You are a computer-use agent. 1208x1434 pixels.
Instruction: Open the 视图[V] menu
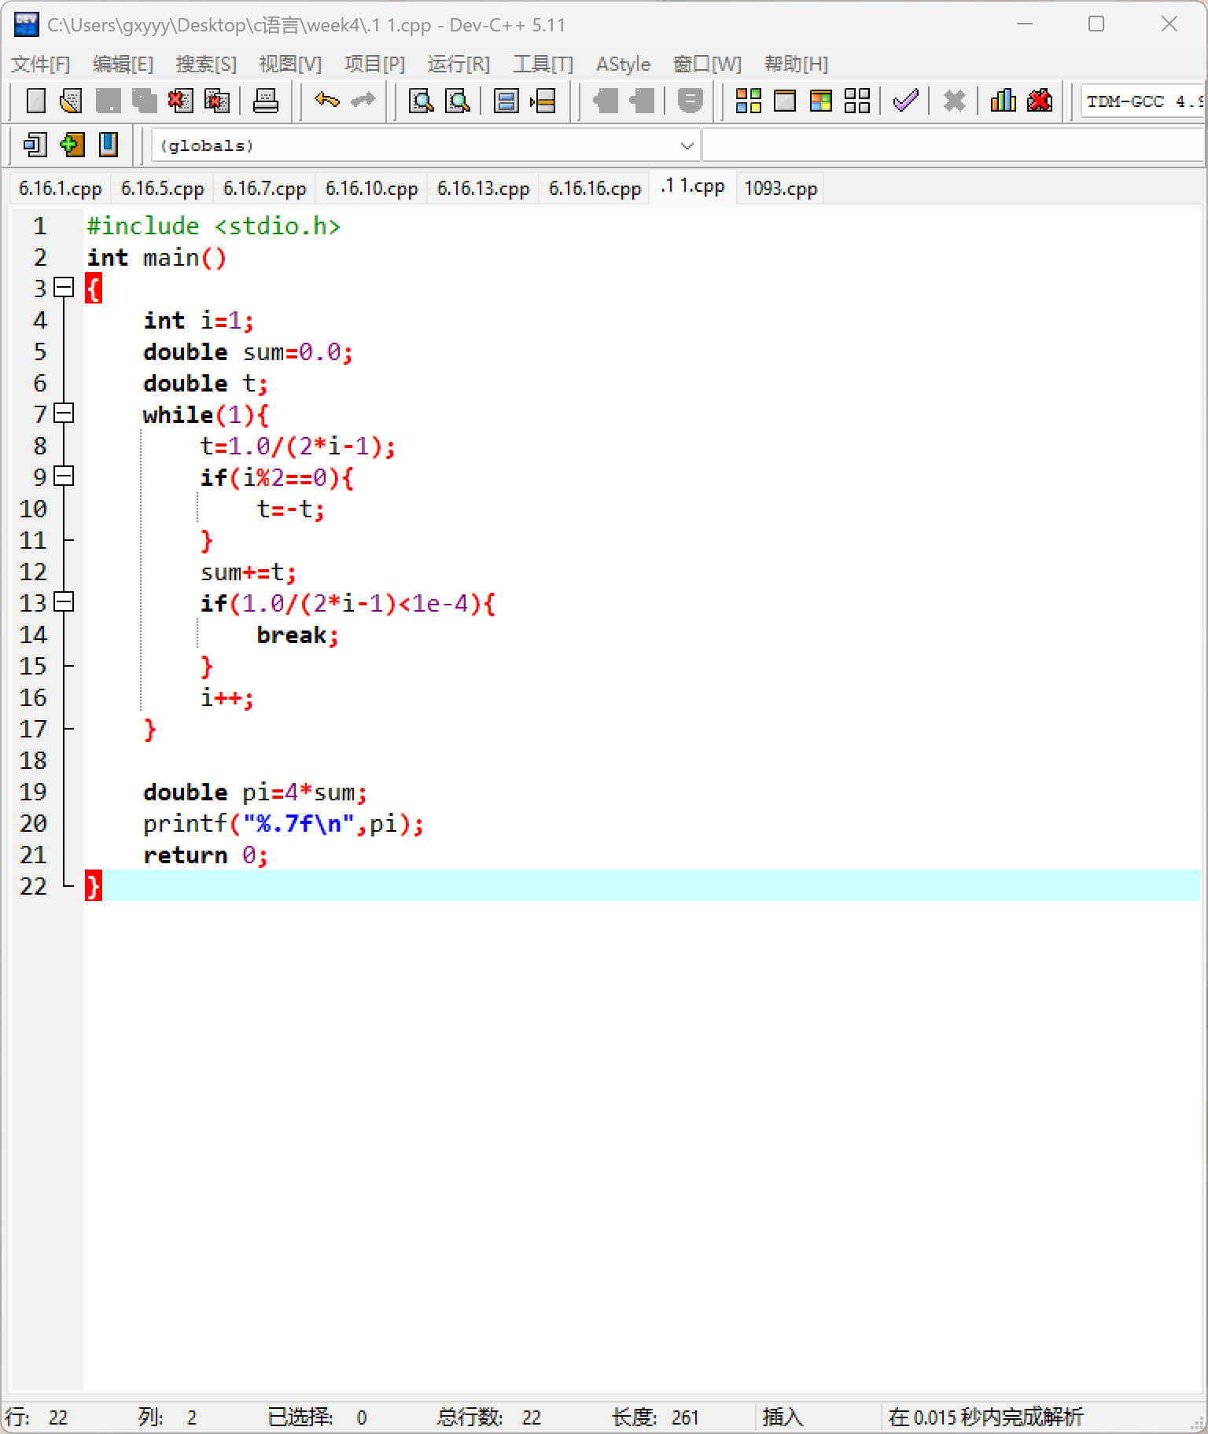[290, 64]
